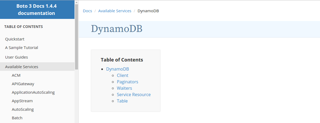320x123 pixels.
Task: Open the AutoScaling service page
Action: pyautogui.click(x=23, y=109)
